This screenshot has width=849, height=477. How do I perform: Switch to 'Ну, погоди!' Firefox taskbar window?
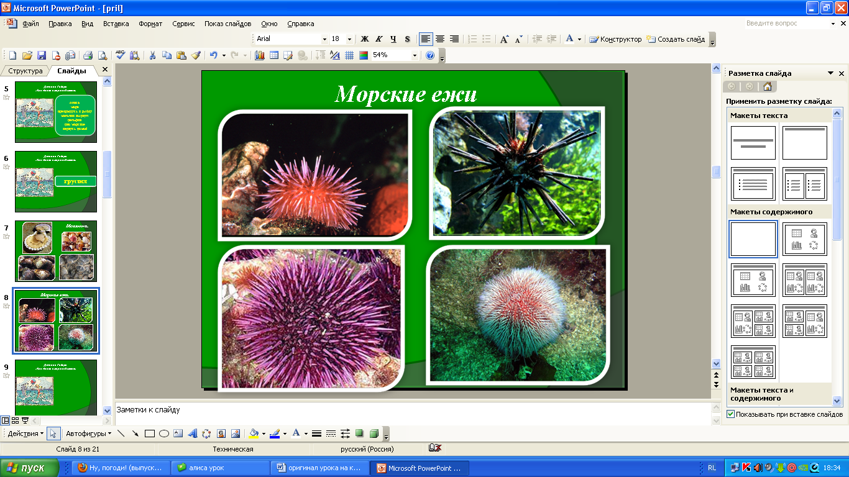[x=120, y=468]
